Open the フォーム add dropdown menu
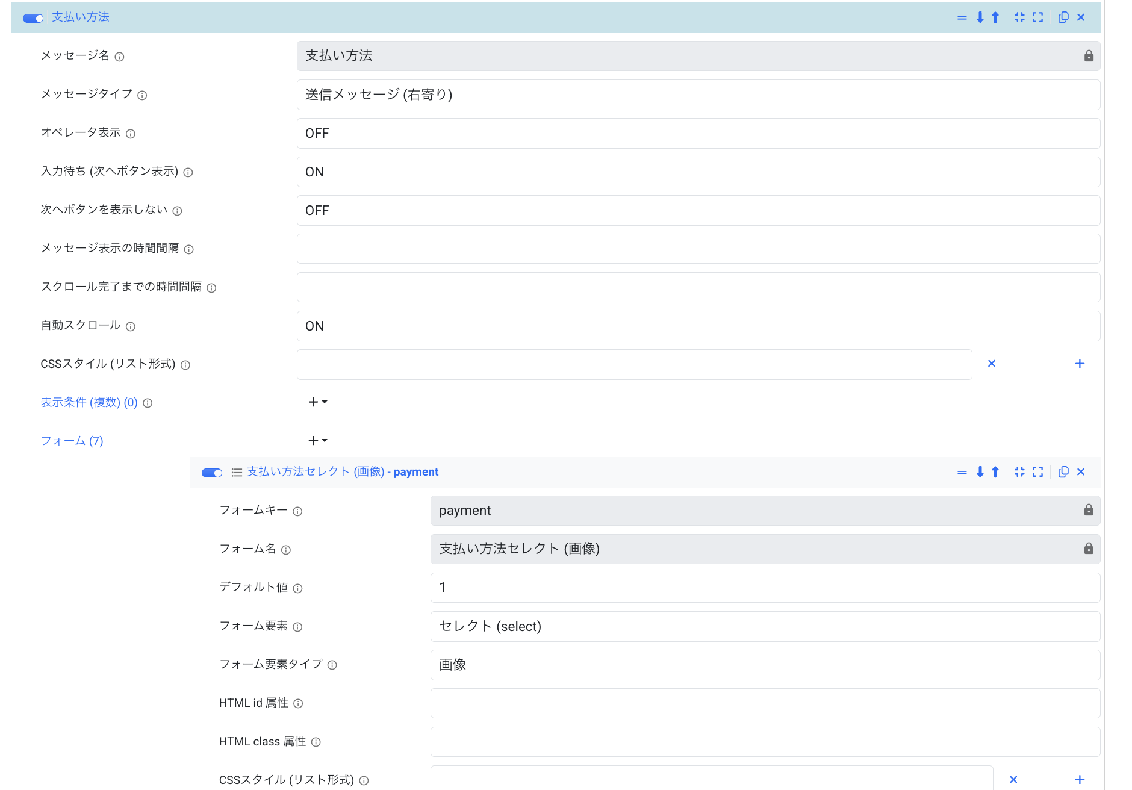 click(x=318, y=441)
